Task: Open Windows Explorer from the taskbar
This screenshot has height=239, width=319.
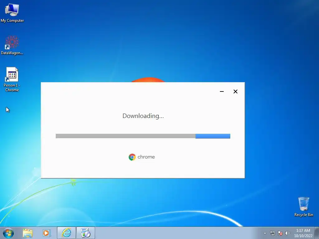Action: 28,233
